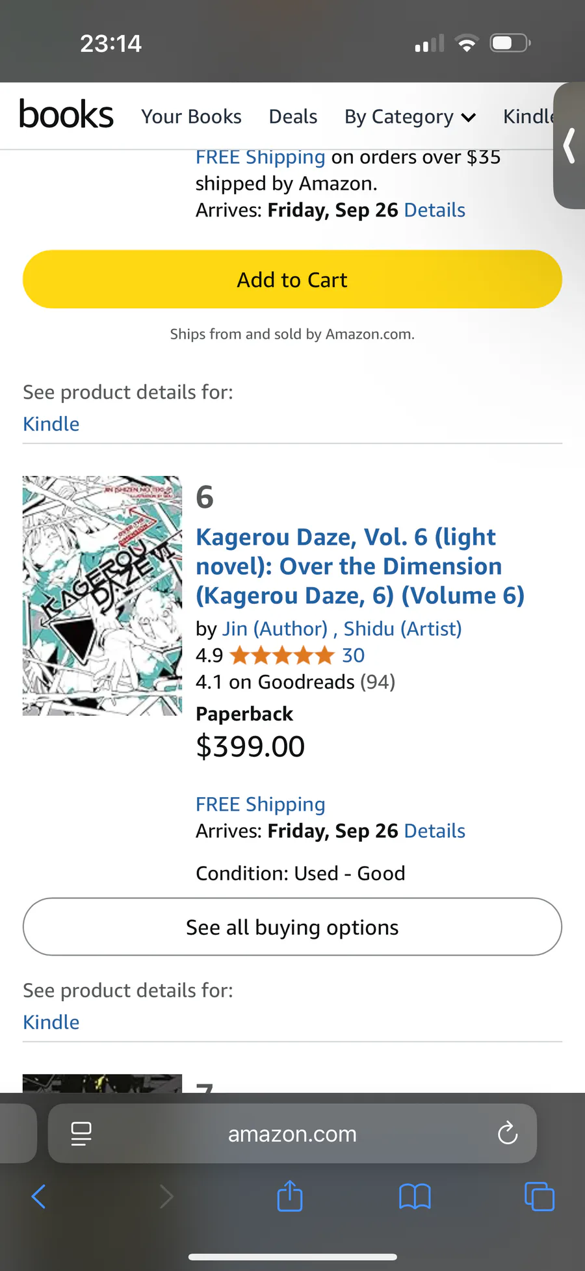Open page settings reader icon

[x=81, y=1134]
